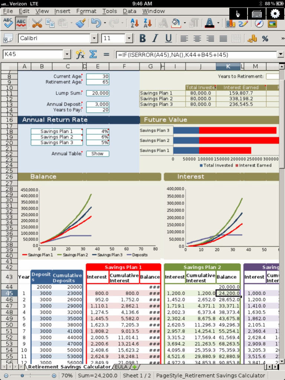Open the Gallery picture icon

point(272,23)
